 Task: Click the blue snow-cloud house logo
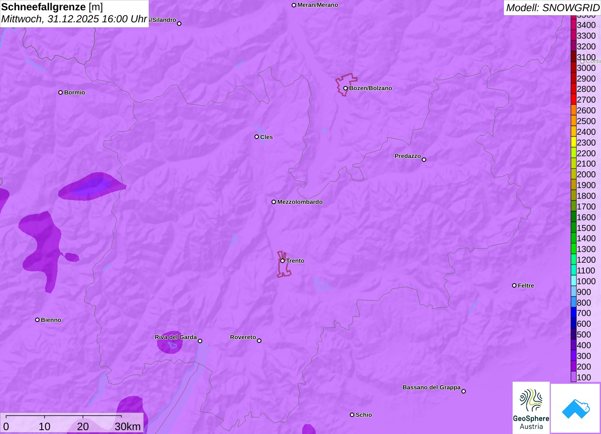(576, 408)
